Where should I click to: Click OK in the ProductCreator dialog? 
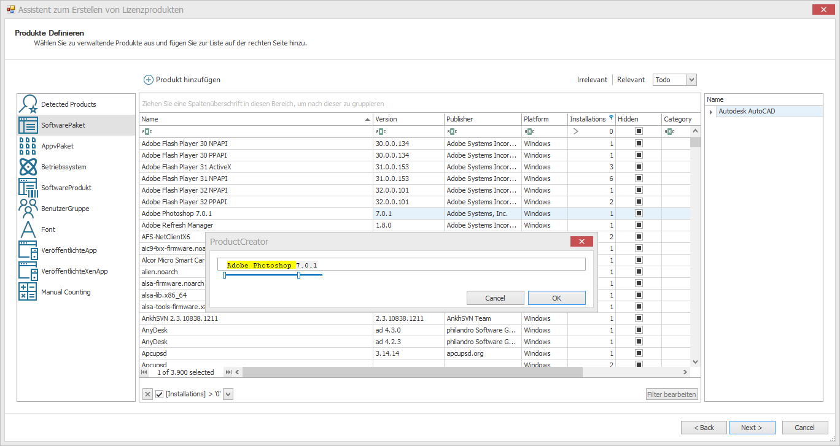tap(556, 298)
